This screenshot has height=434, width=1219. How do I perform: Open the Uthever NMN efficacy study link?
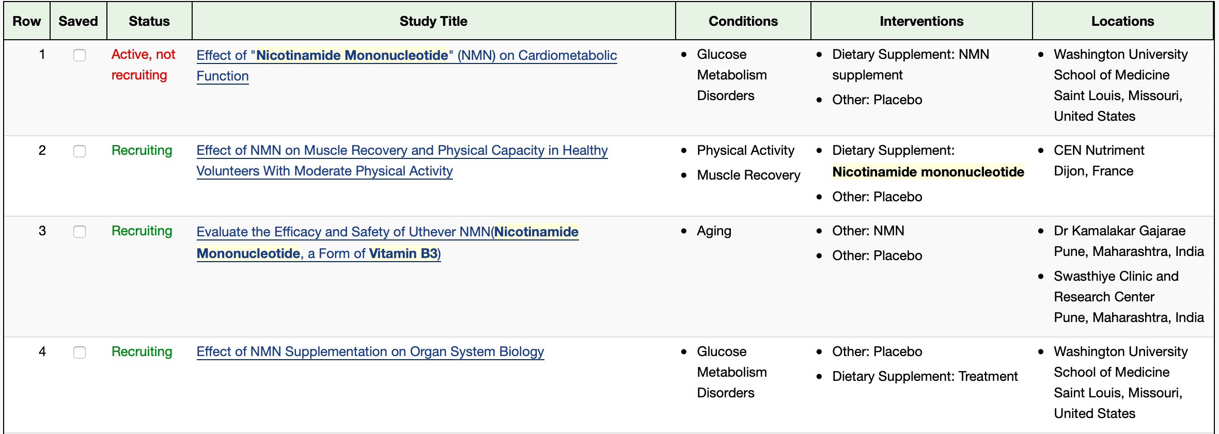click(387, 243)
